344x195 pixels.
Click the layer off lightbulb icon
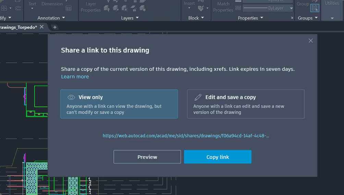coord(107,9)
